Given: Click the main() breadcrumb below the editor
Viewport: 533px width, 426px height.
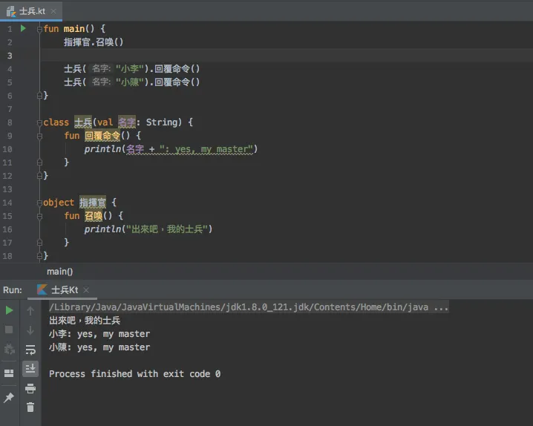Looking at the screenshot, I should 60,272.
